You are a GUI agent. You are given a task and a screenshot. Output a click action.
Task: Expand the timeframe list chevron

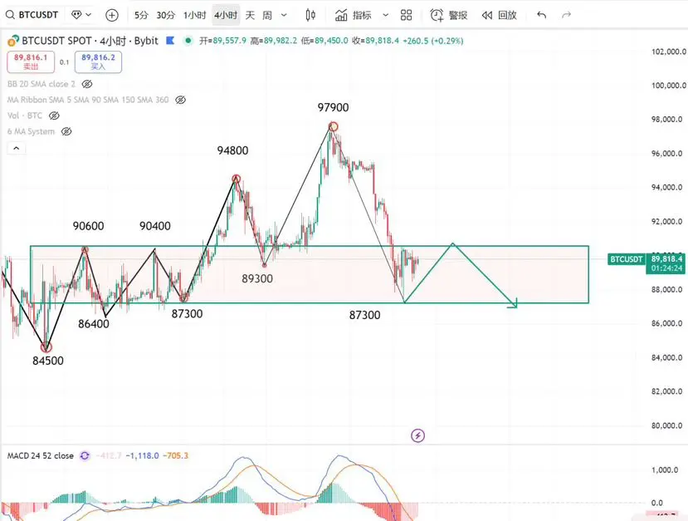click(x=284, y=16)
